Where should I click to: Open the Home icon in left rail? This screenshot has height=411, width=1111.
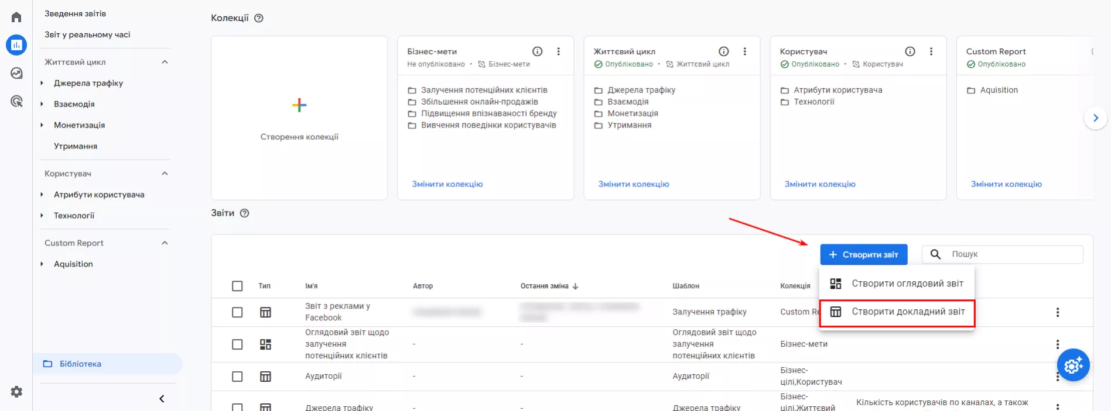pyautogui.click(x=16, y=17)
